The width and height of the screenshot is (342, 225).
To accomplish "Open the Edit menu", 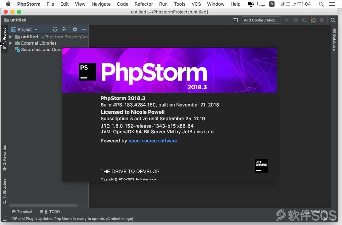I will 64,4.
